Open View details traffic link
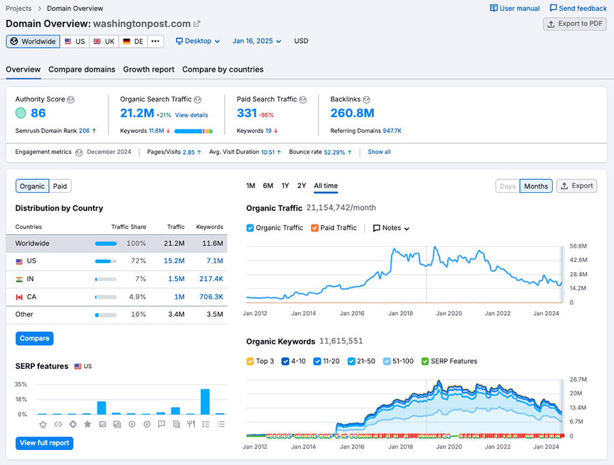The image size is (614, 465). pos(192,115)
